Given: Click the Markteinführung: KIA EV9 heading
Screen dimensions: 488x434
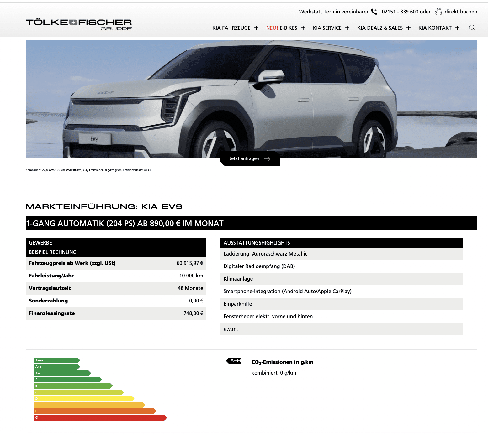Looking at the screenshot, I should pos(104,207).
